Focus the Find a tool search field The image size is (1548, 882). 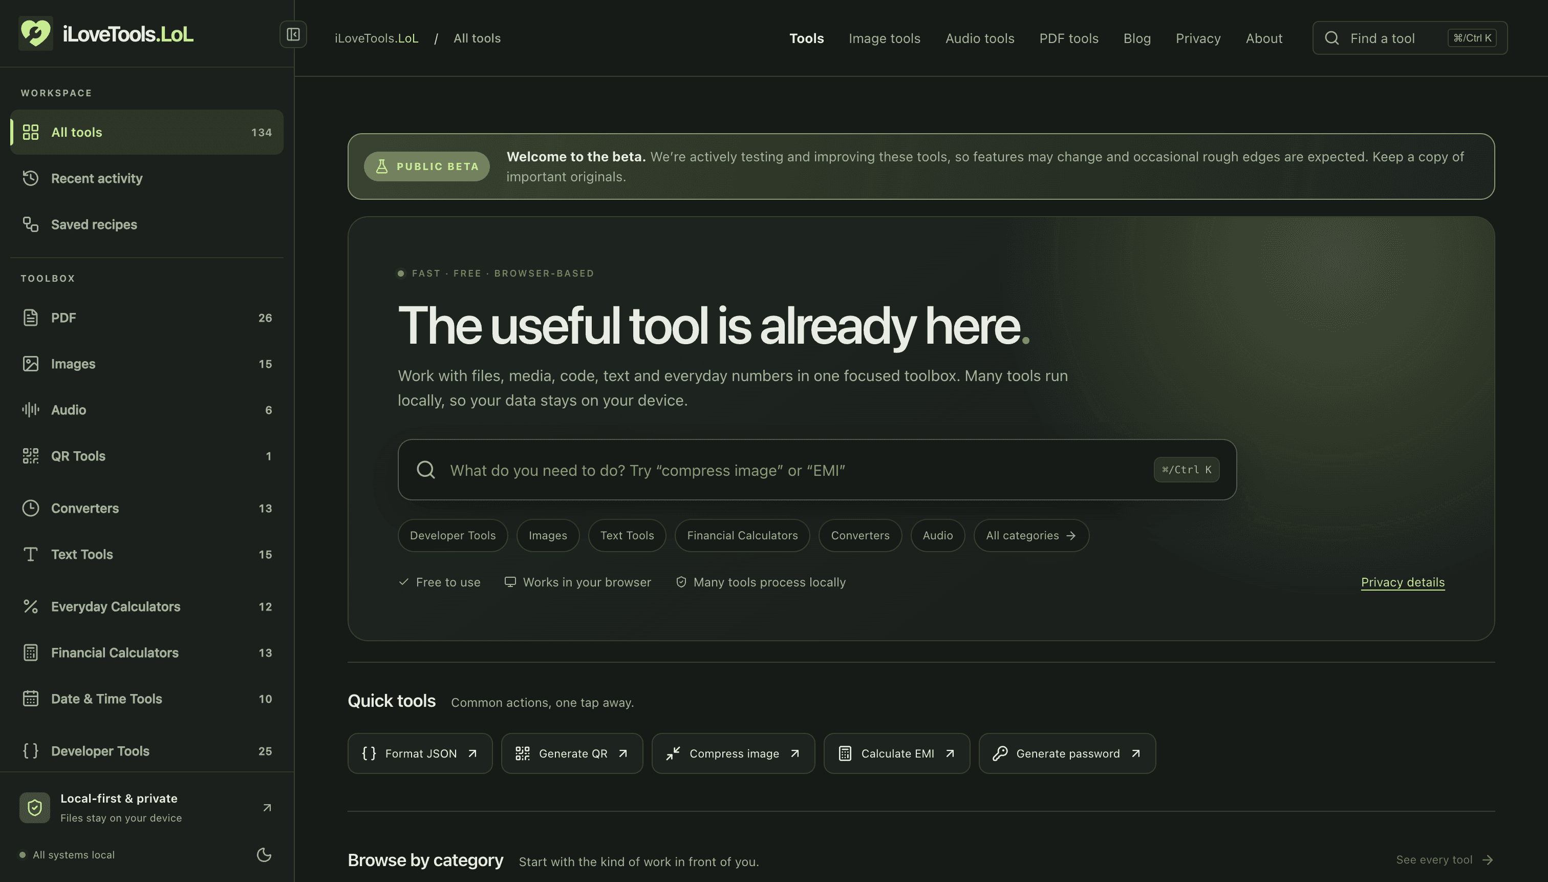click(1410, 38)
